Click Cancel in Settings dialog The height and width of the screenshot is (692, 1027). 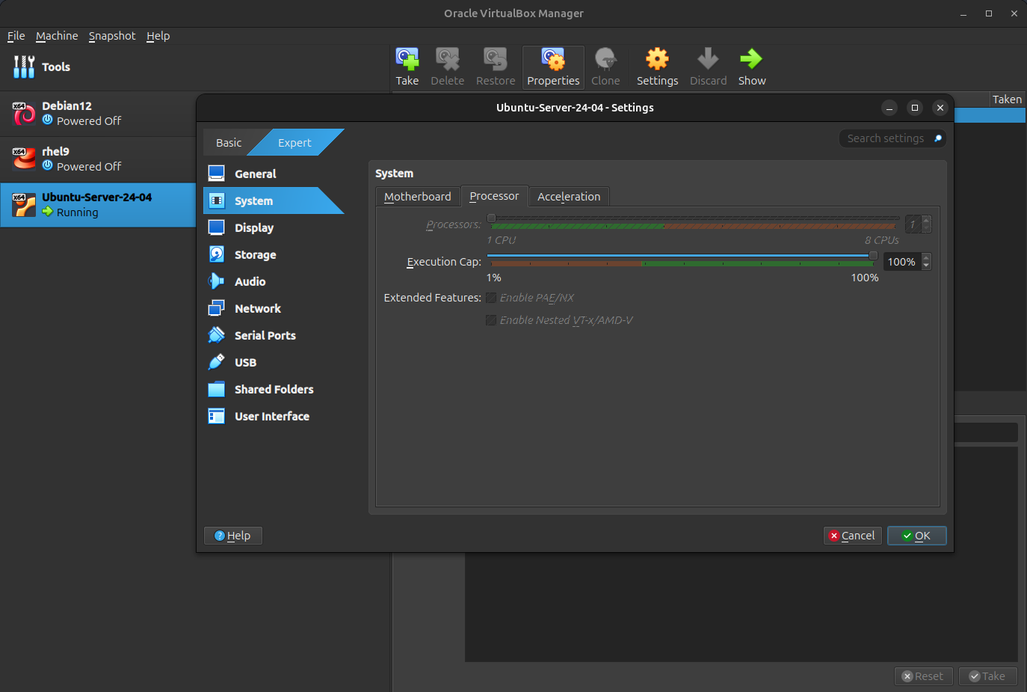pyautogui.click(x=852, y=536)
